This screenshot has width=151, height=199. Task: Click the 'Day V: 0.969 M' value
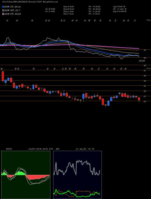(x=120, y=11)
